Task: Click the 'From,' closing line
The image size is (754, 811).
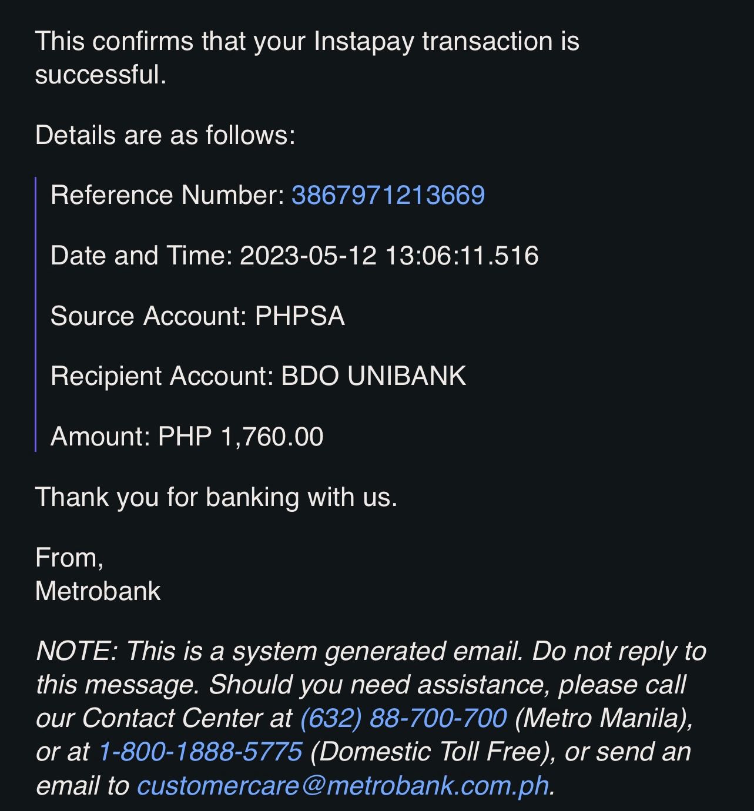Action: pos(69,558)
